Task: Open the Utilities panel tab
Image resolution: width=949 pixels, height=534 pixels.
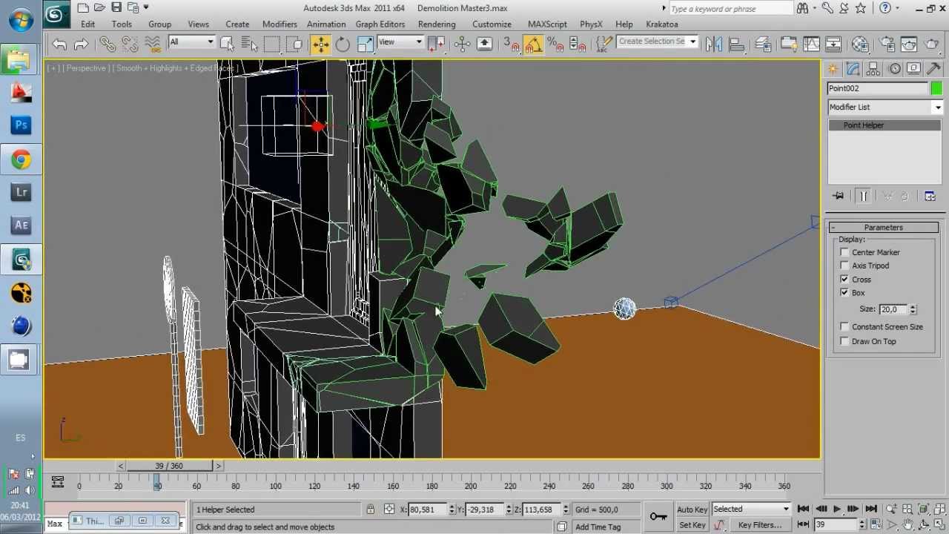Action: click(x=934, y=68)
